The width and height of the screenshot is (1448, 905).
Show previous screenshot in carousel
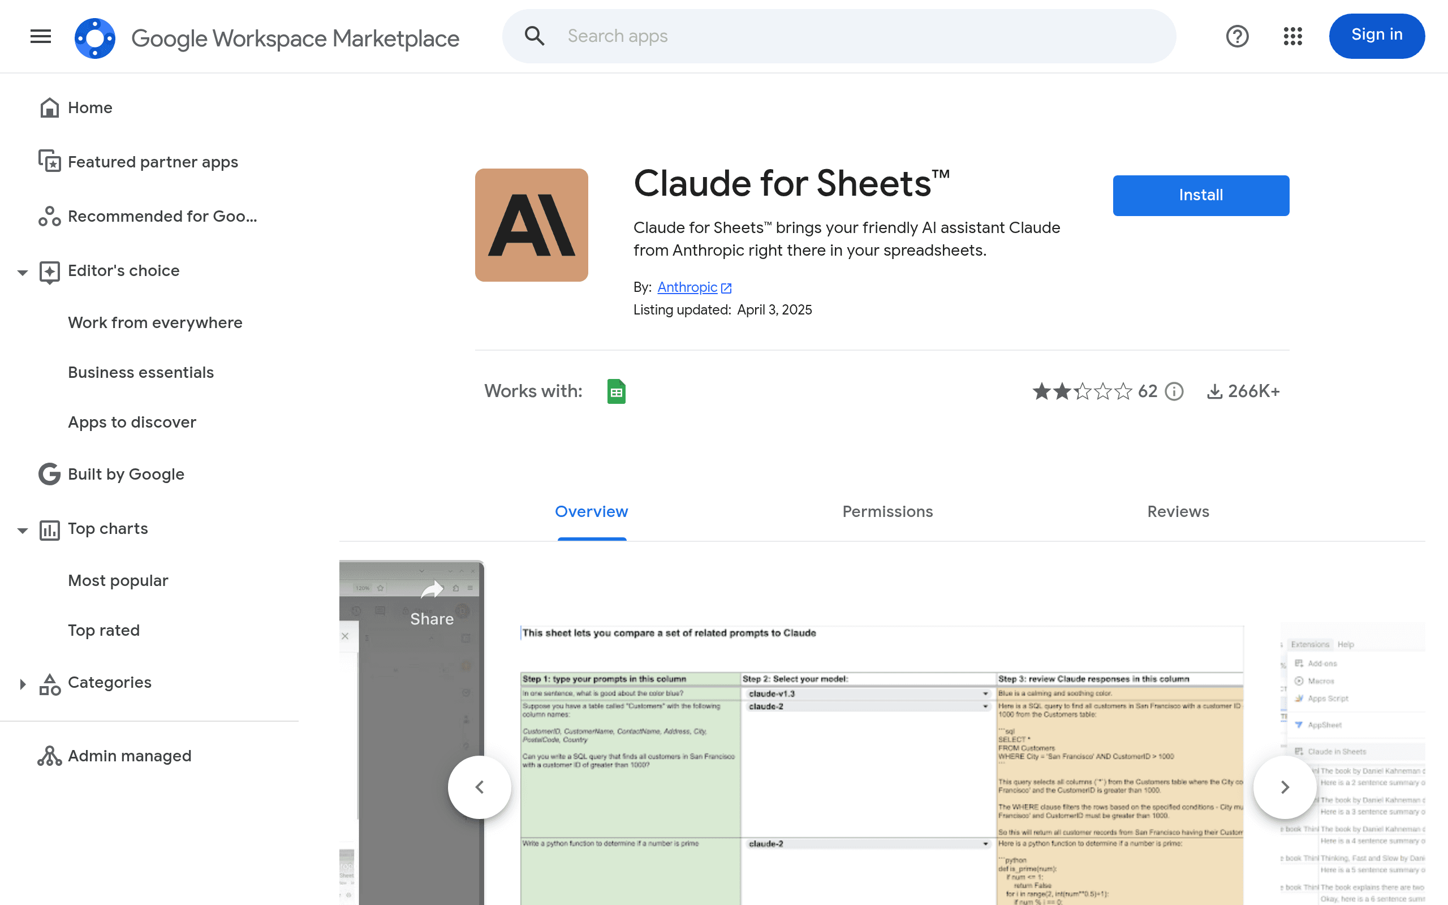(479, 787)
